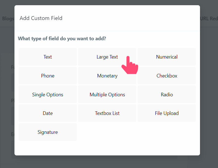Add a Checkbox field type
218x168 pixels.
click(x=167, y=76)
